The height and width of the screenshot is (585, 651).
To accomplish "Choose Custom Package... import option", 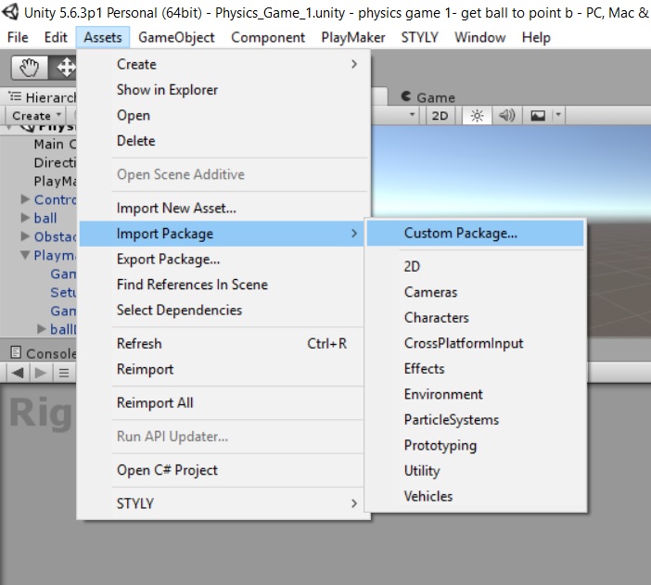I will coord(476,233).
